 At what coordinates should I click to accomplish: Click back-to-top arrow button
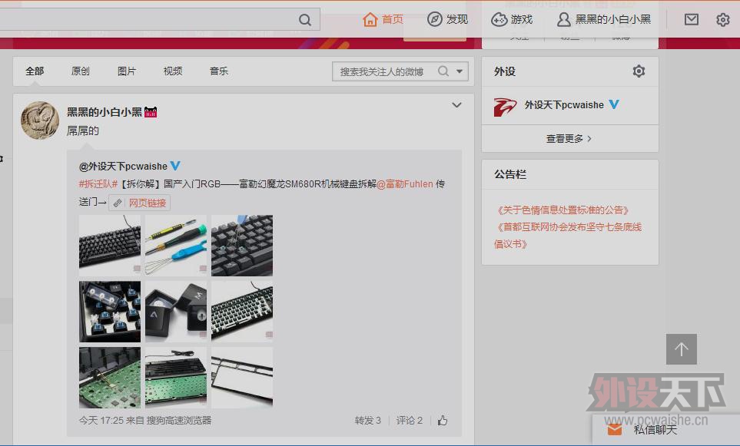[x=681, y=349]
